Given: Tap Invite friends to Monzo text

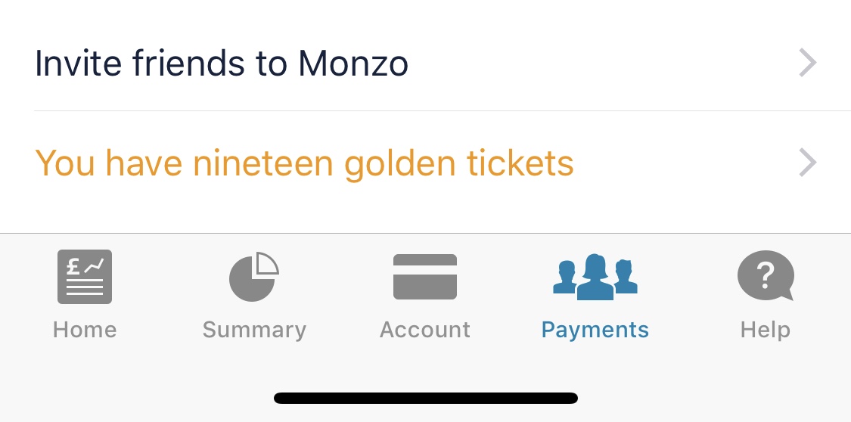Looking at the screenshot, I should tap(222, 64).
